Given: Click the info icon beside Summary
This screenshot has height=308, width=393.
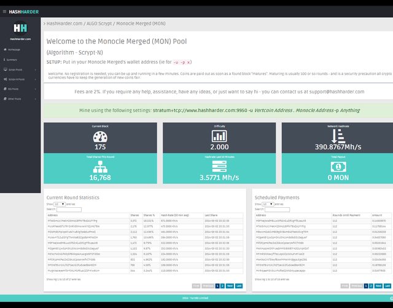Looking at the screenshot, I should pyautogui.click(x=4, y=60).
